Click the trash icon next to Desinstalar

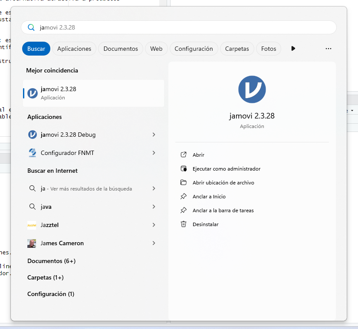pyautogui.click(x=184, y=224)
